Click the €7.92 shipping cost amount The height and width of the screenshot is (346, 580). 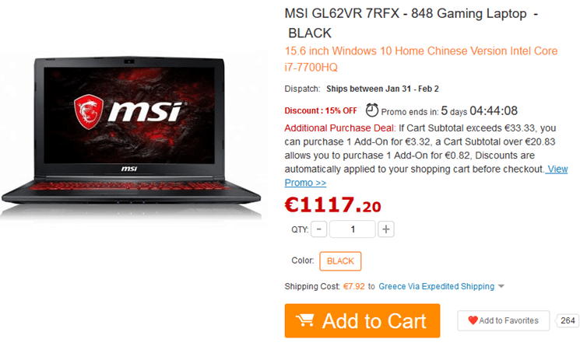pos(354,286)
